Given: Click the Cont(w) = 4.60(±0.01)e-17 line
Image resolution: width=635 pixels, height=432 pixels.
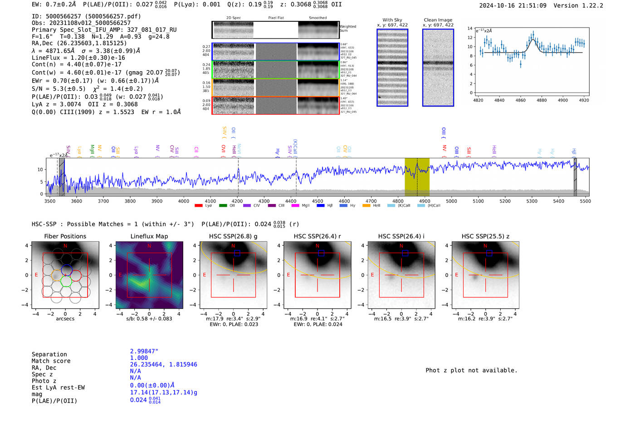Looking at the screenshot, I should pyautogui.click(x=106, y=73).
